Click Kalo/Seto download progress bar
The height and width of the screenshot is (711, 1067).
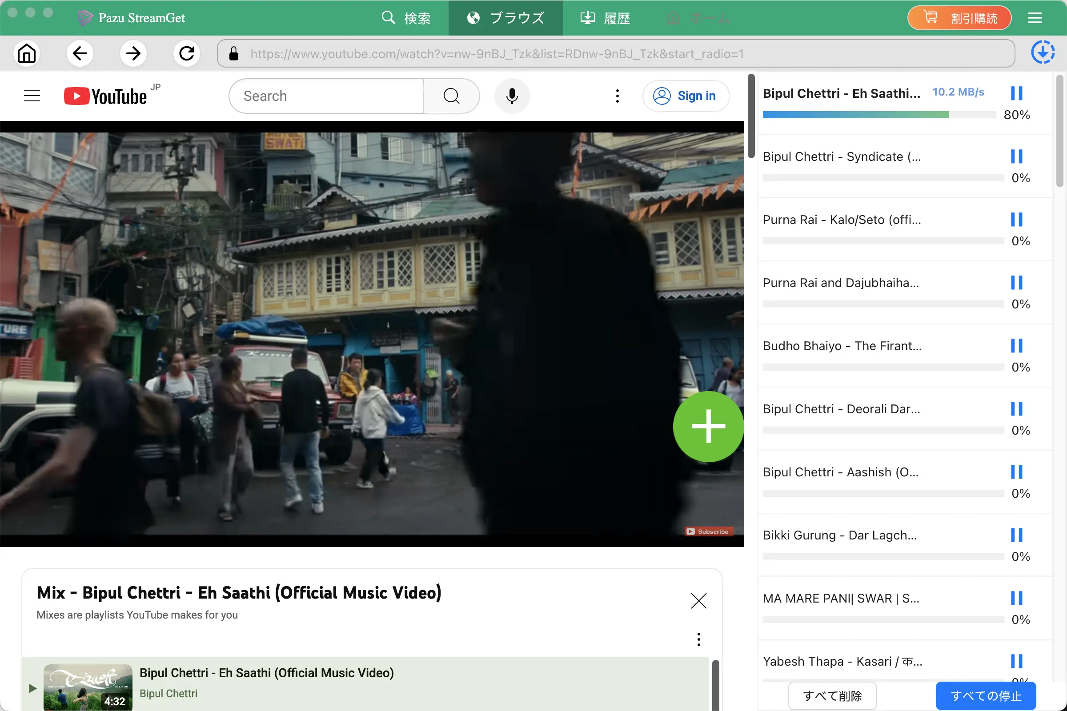(883, 241)
